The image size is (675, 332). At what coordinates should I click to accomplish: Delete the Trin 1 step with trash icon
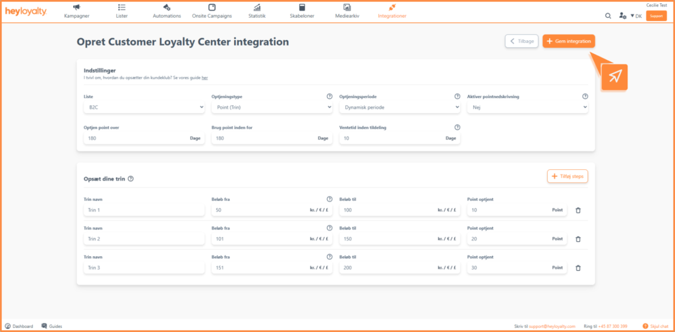coord(578,210)
